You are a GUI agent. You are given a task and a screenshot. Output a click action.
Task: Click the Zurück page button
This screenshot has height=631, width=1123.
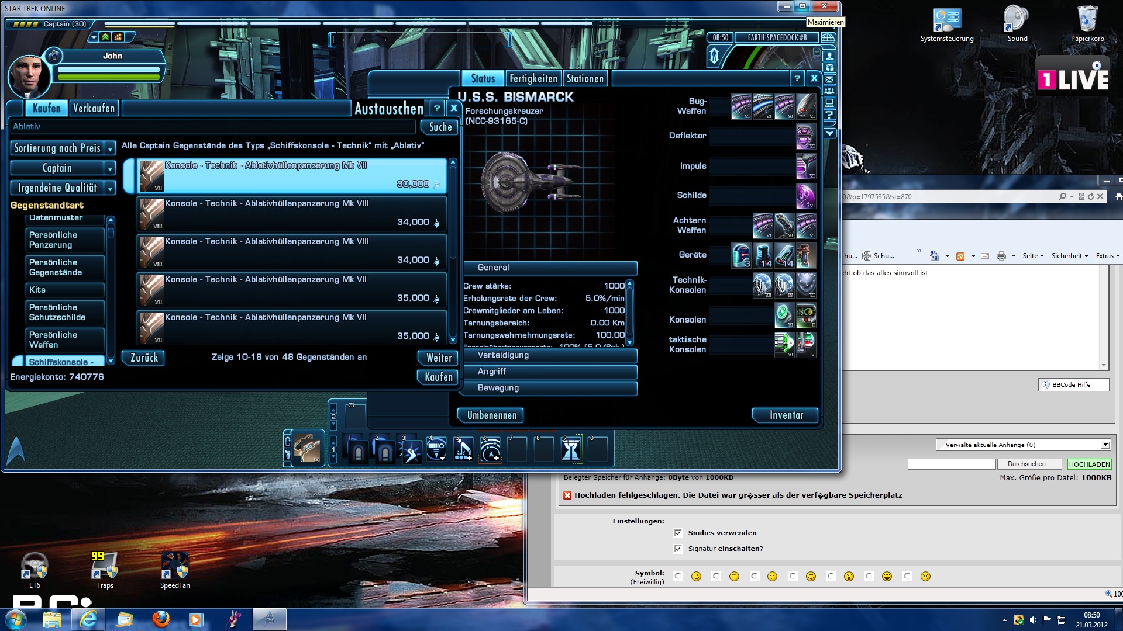coord(144,358)
